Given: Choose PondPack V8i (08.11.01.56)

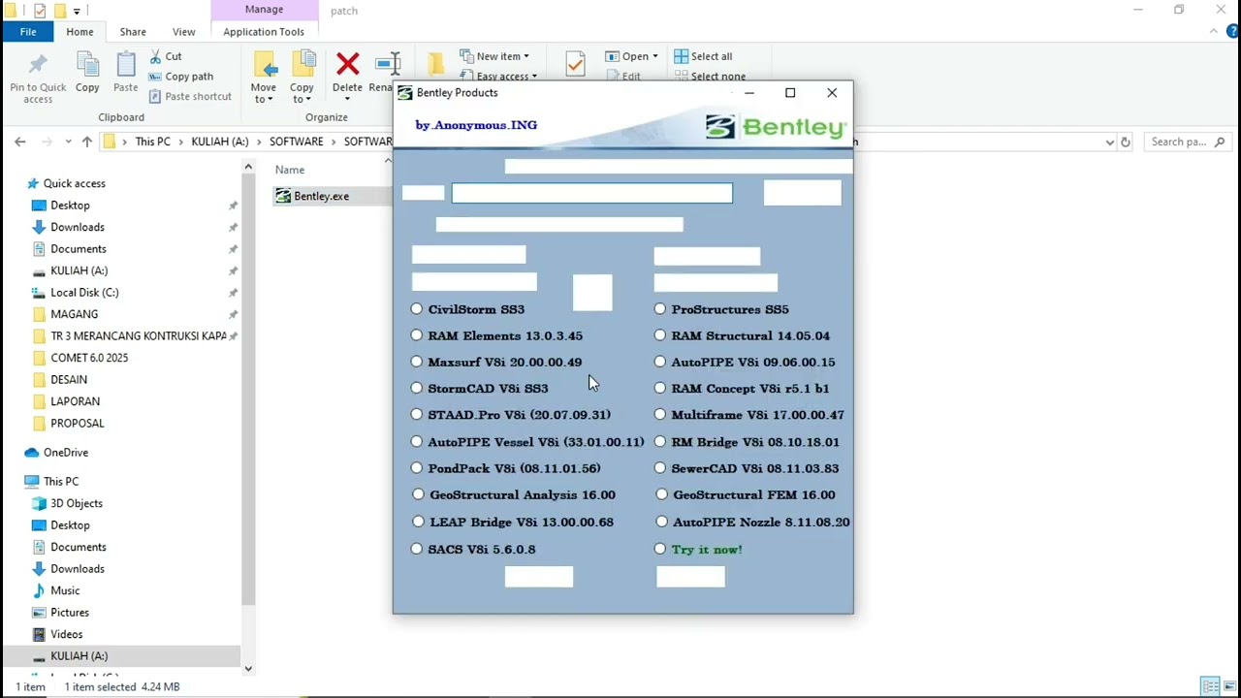Looking at the screenshot, I should (x=417, y=467).
